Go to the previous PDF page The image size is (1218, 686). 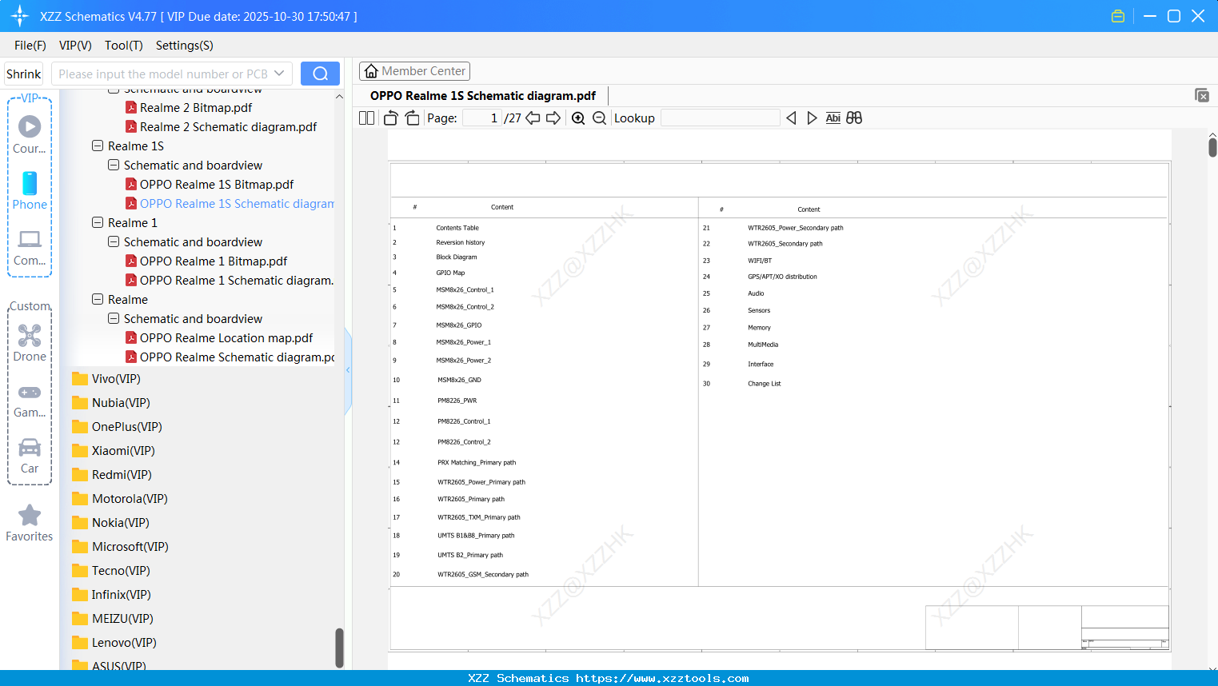click(x=533, y=118)
